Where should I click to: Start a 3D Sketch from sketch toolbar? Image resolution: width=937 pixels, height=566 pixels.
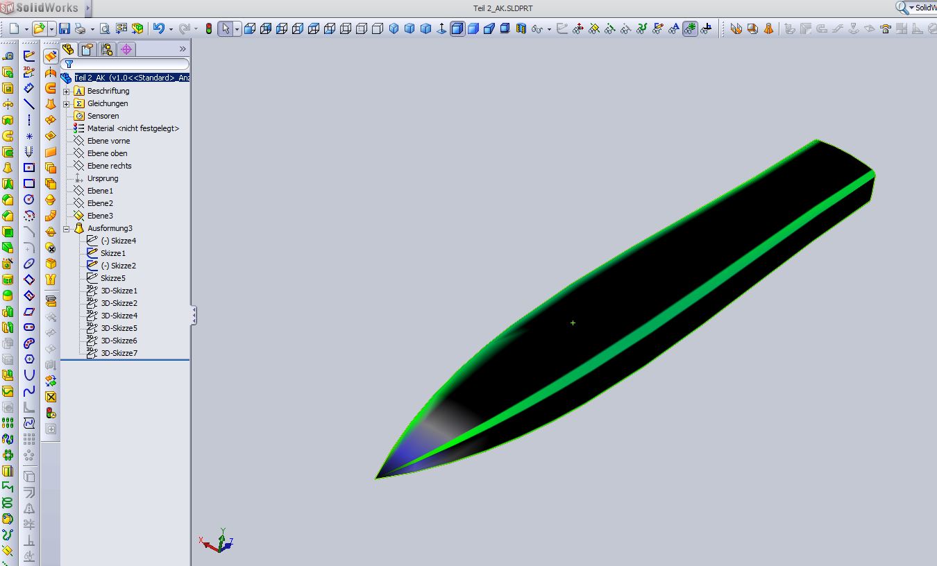click(x=29, y=72)
